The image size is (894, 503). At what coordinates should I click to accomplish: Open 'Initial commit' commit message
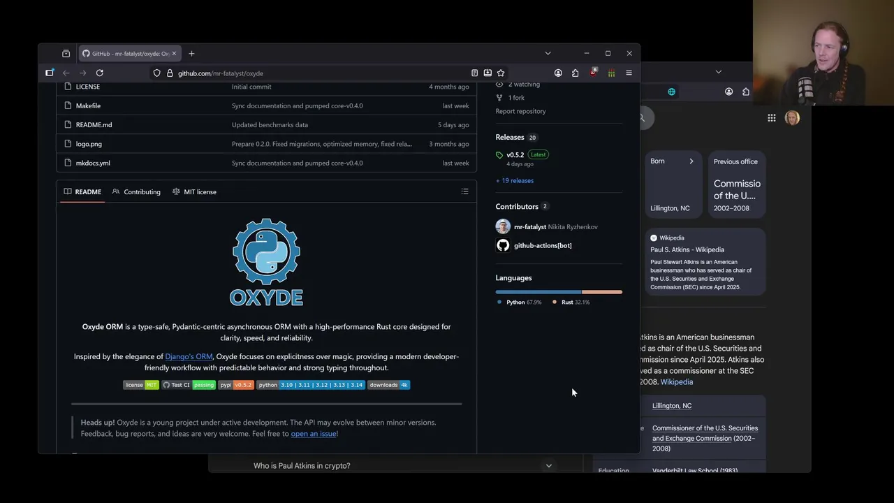click(251, 87)
